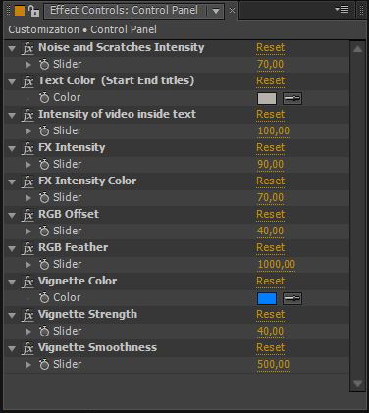Disable the FX Intensity effect fx switch
This screenshot has height=413, width=369.
pos(28,148)
